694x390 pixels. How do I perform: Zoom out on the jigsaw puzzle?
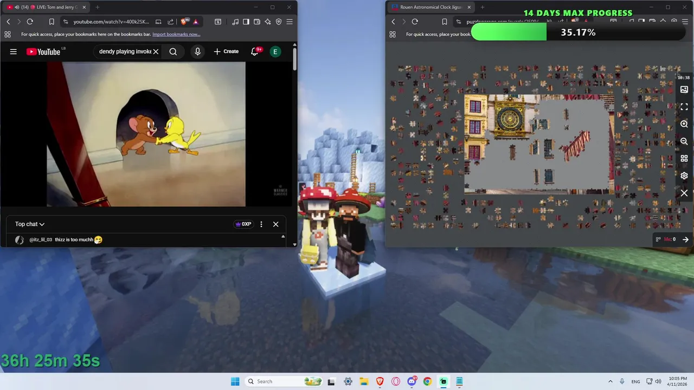pyautogui.click(x=684, y=141)
